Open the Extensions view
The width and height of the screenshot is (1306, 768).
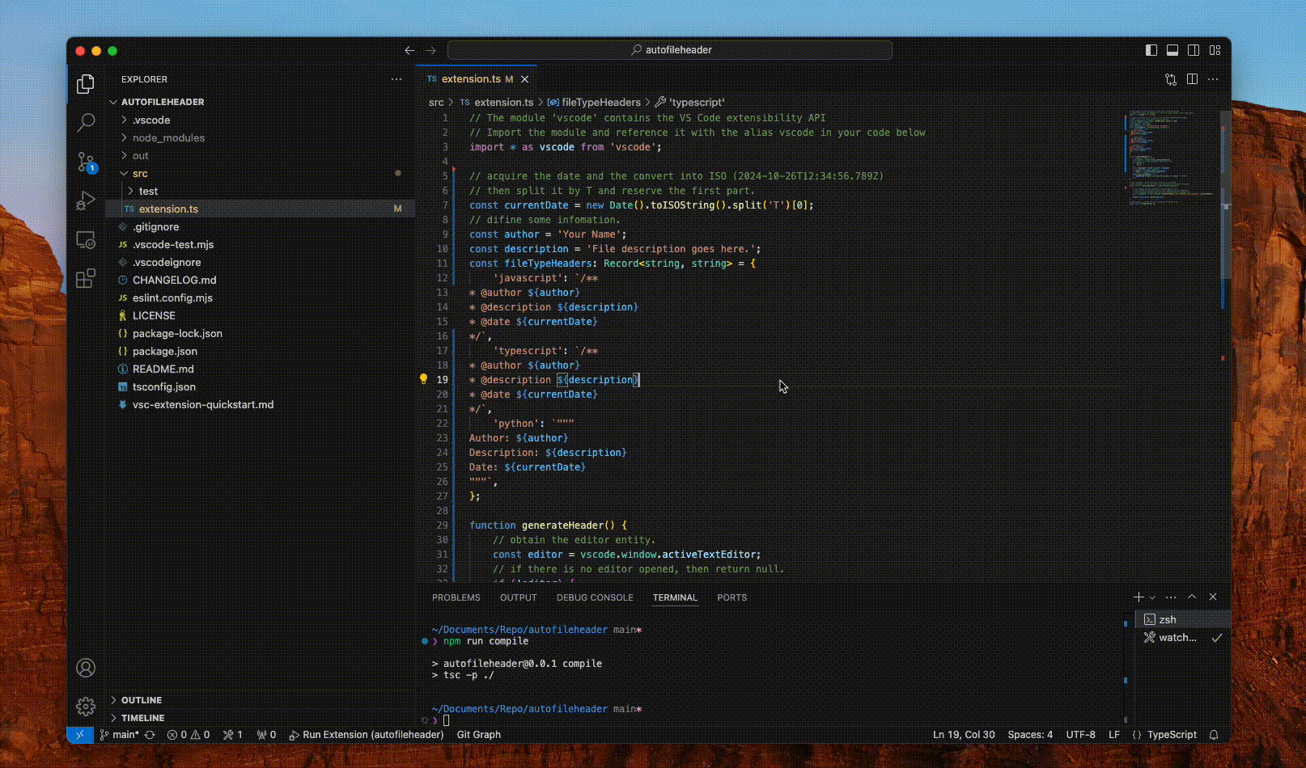86,279
